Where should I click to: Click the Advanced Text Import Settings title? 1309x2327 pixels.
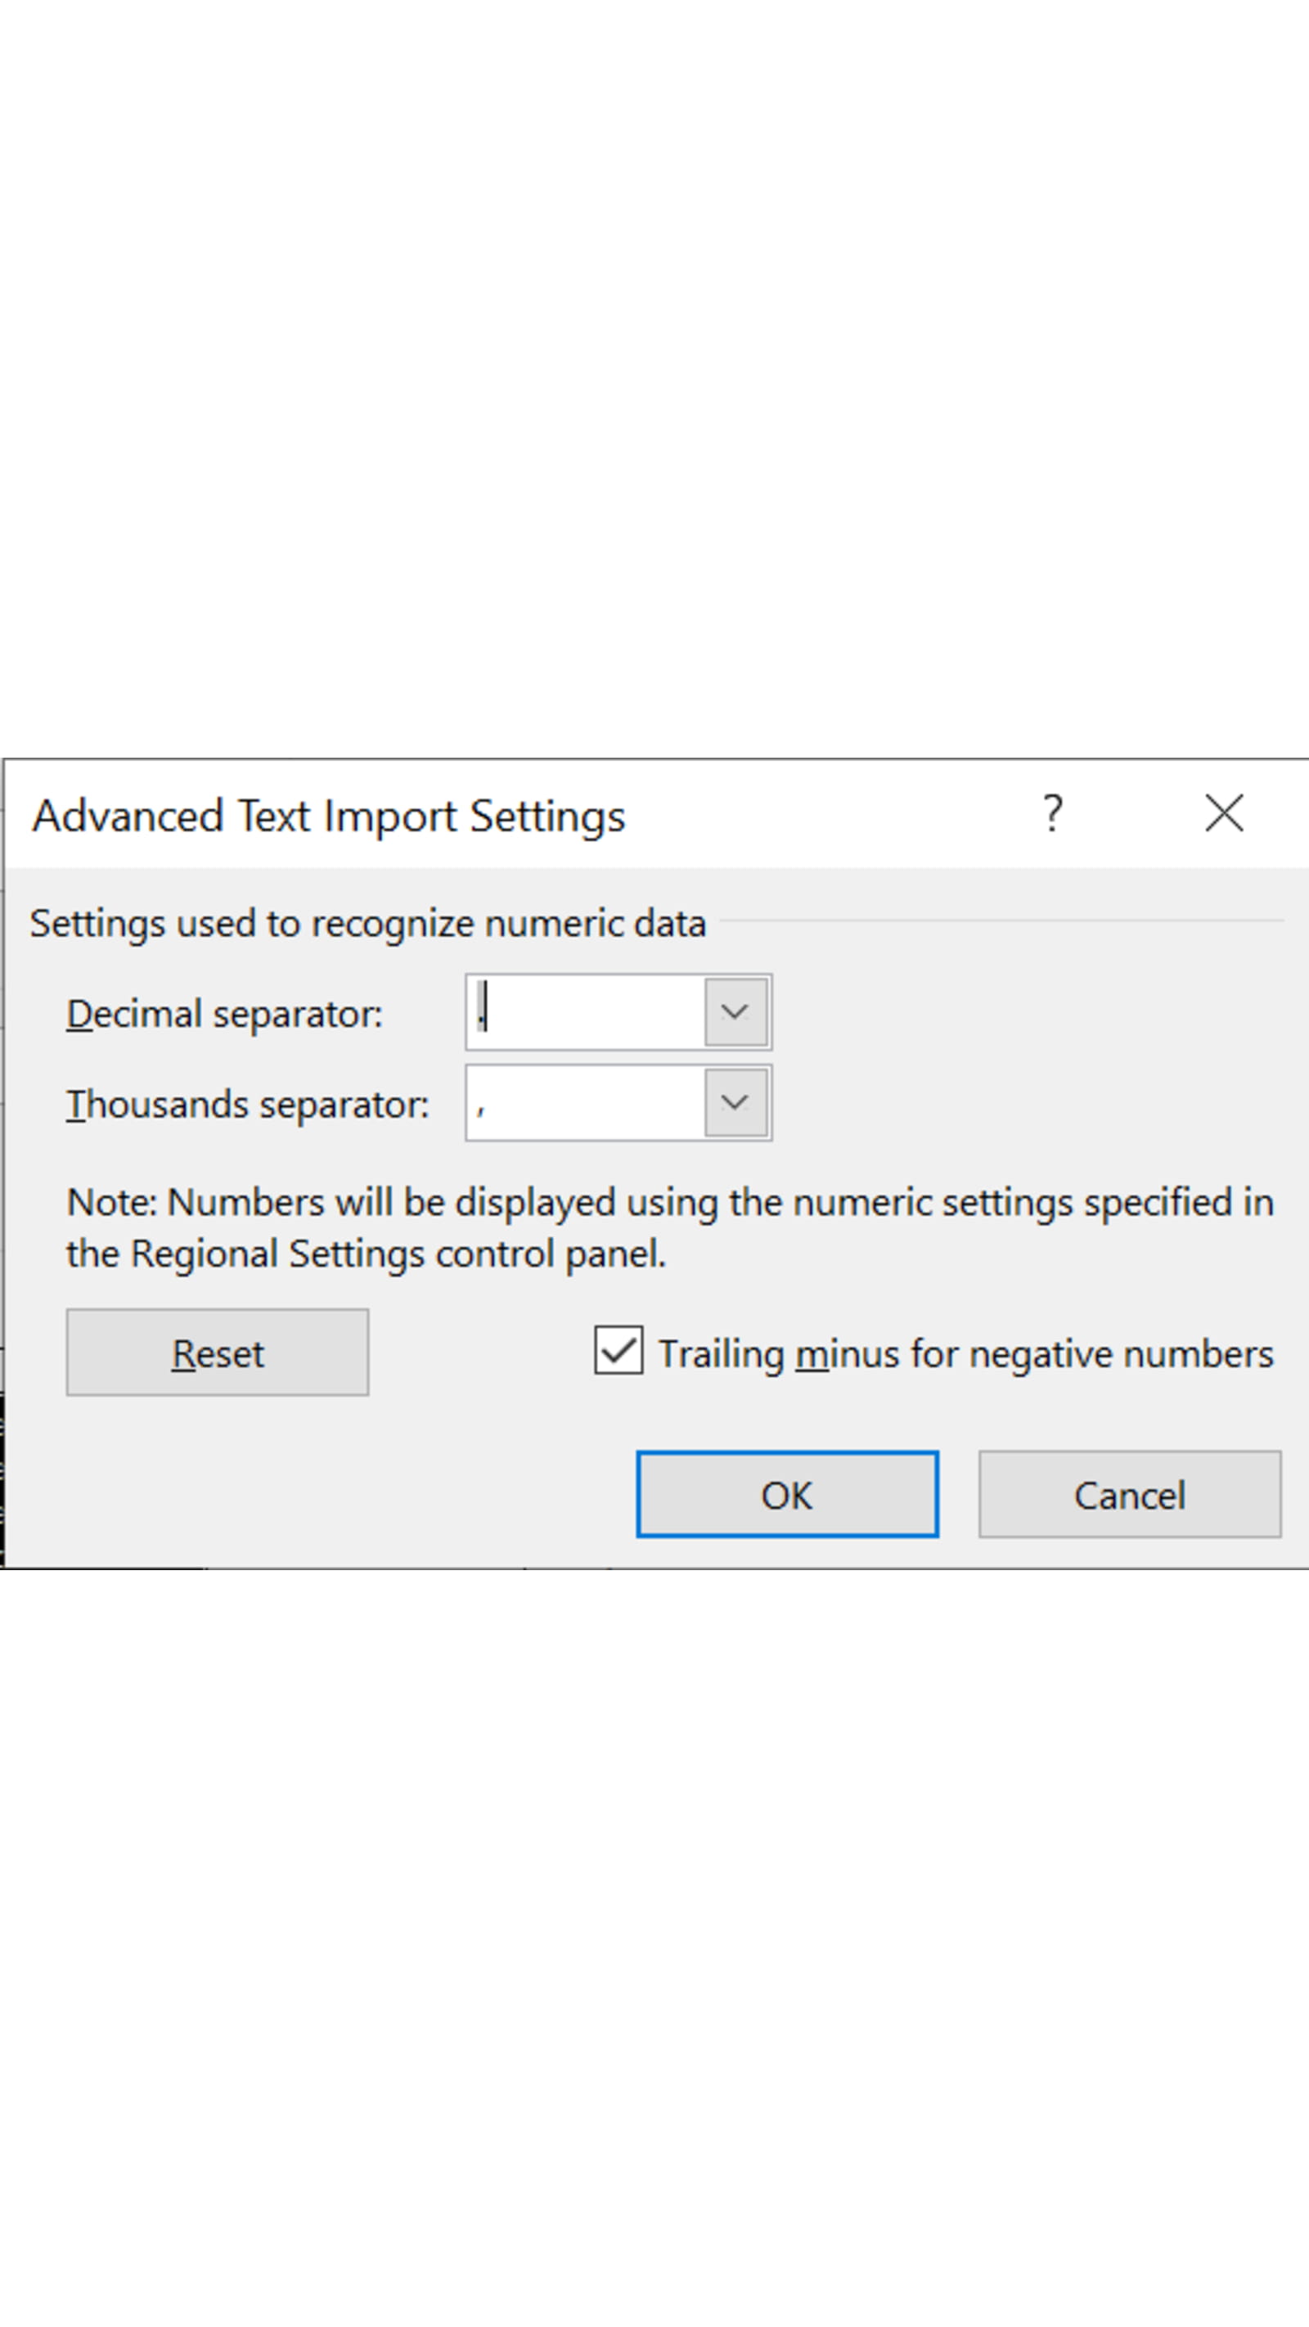330,814
